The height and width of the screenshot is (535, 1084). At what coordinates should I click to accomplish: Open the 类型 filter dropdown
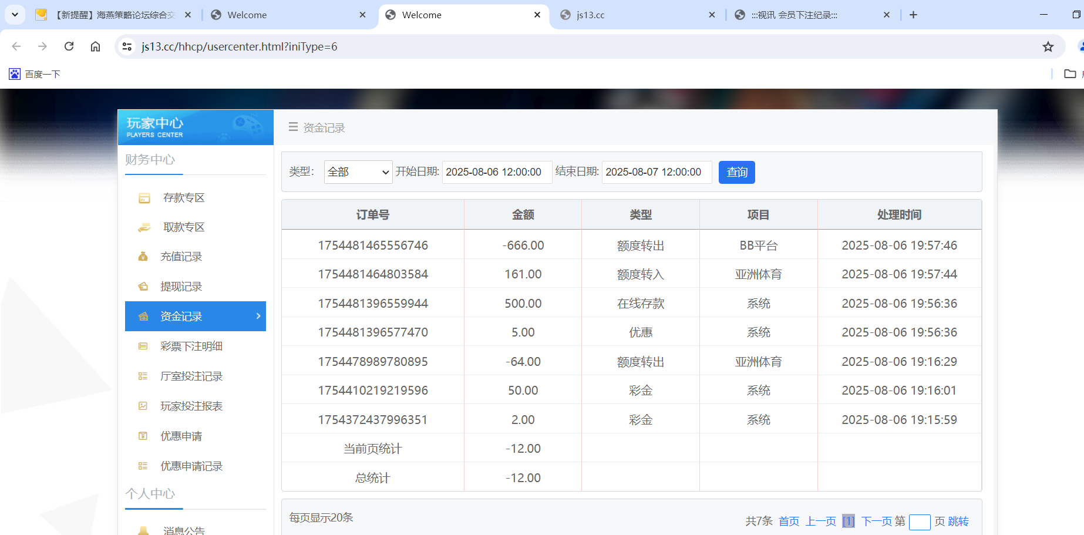358,171
